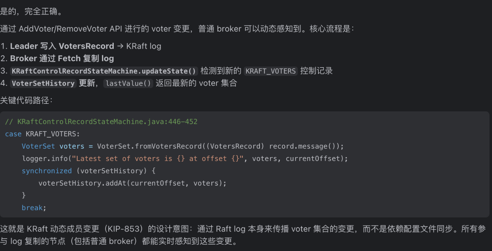This screenshot has width=492, height=251.
Task: Click the 'Latest set of voters' string literal
Action: click(159, 159)
